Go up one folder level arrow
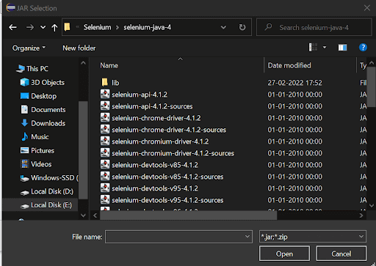The image size is (376, 266). pos(54,27)
